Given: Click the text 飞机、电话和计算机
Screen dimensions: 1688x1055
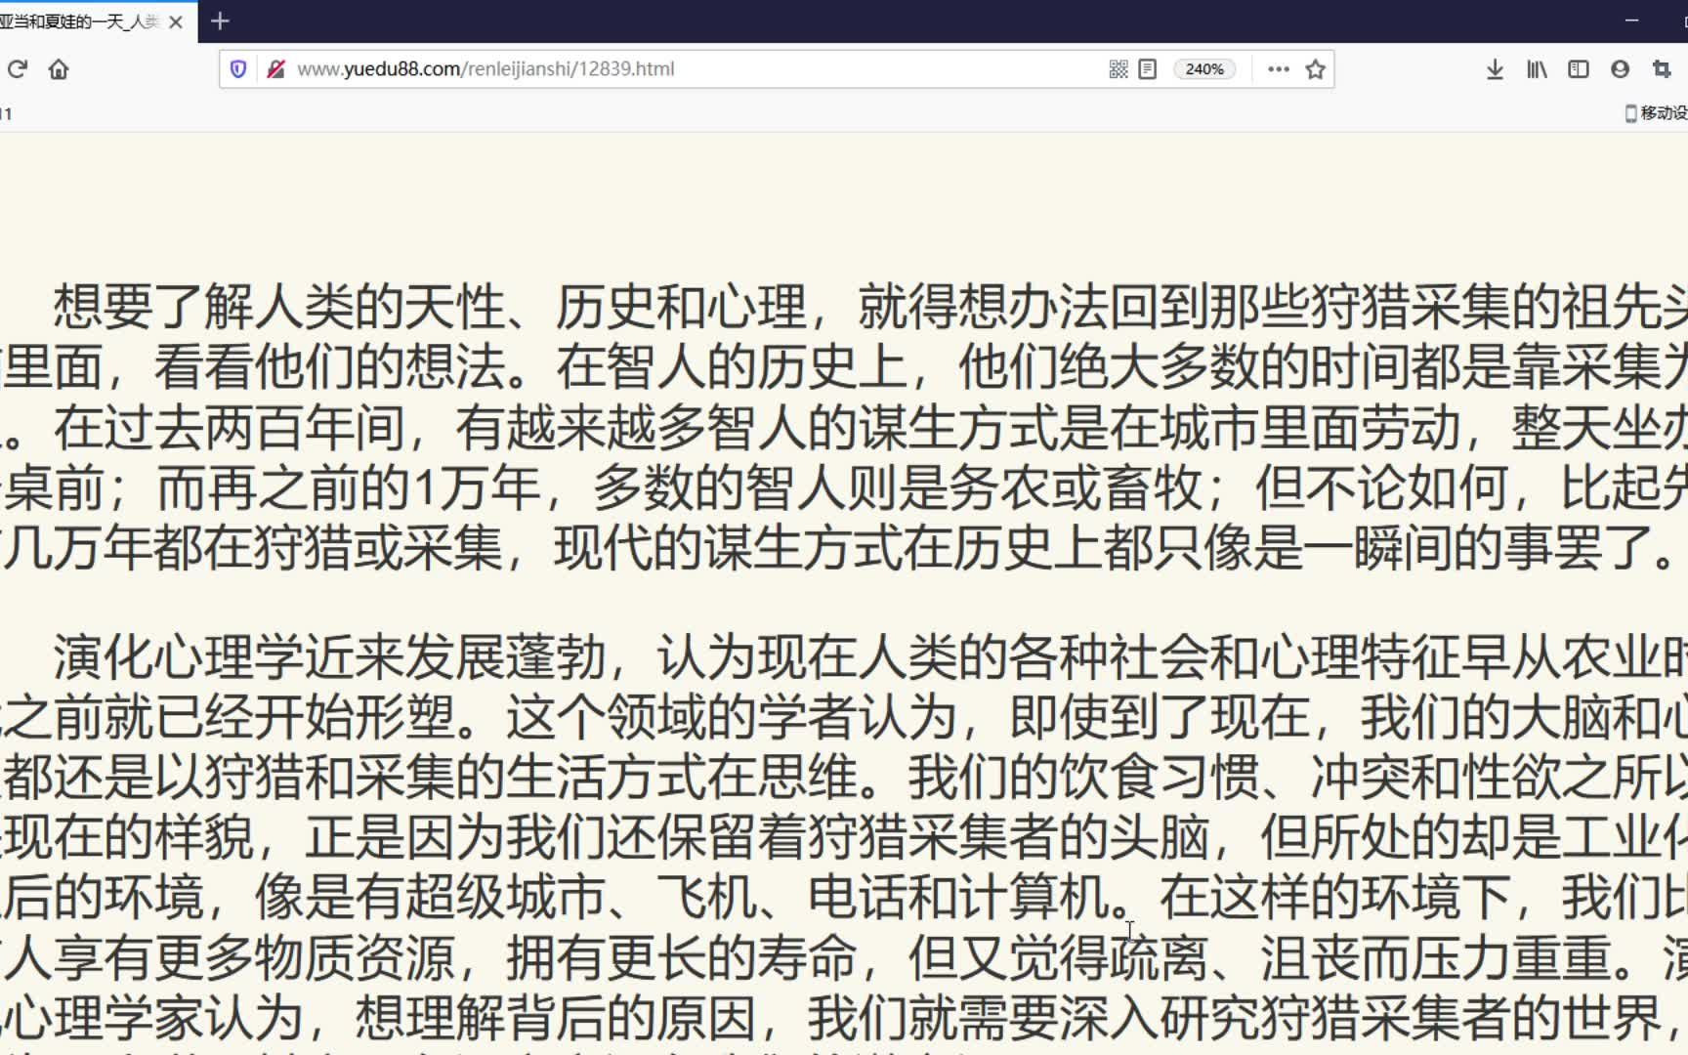Looking at the screenshot, I should pos(882,897).
